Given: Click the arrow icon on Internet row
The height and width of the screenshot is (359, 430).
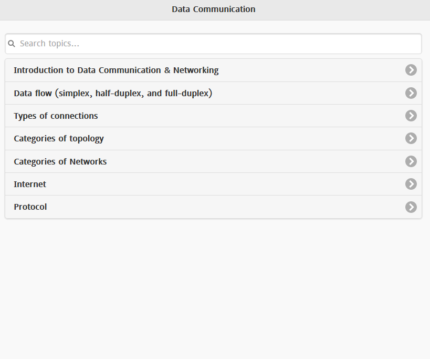Looking at the screenshot, I should (x=411, y=184).
